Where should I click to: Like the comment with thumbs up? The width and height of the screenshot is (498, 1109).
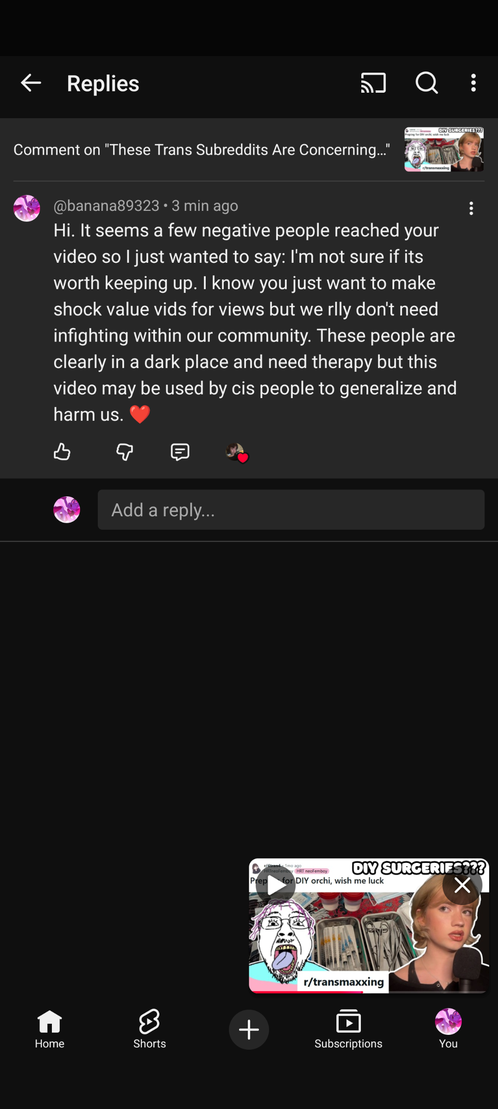pos(62,451)
